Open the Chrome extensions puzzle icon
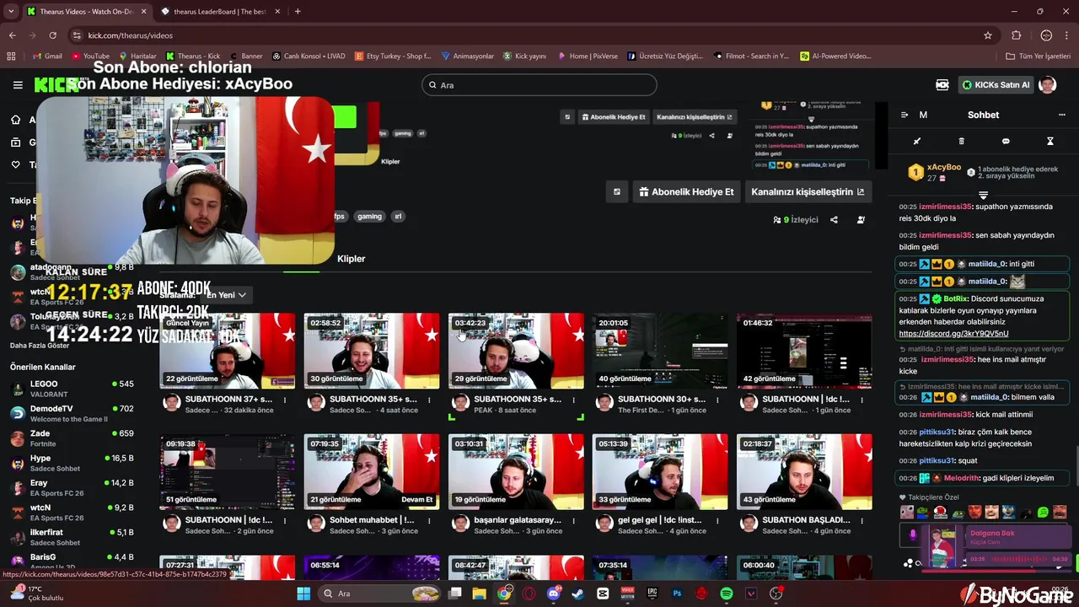1079x607 pixels. pyautogui.click(x=1016, y=35)
